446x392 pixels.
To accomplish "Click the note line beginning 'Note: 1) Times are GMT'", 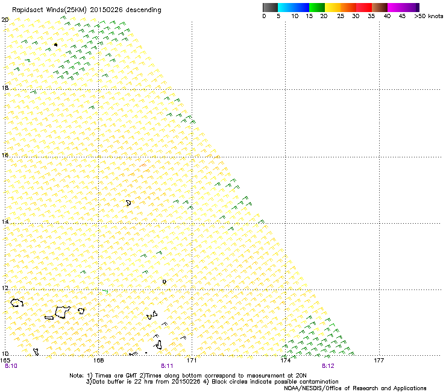I will (x=188, y=376).
